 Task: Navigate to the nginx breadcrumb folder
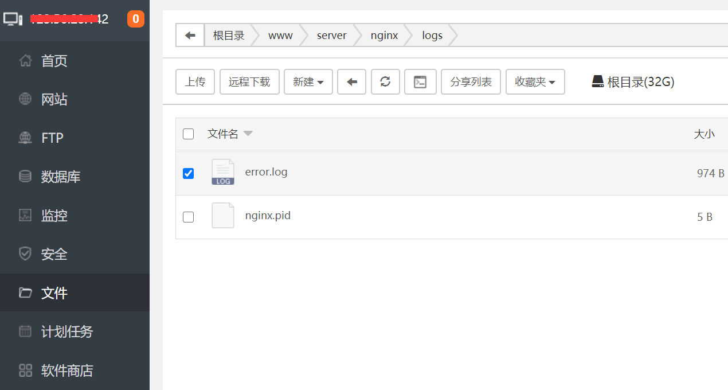[384, 35]
